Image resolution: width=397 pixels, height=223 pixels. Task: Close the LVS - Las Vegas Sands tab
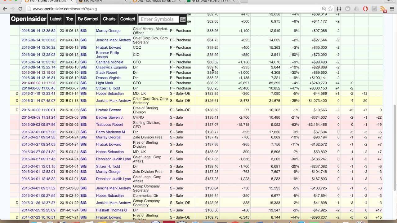(180, 1)
